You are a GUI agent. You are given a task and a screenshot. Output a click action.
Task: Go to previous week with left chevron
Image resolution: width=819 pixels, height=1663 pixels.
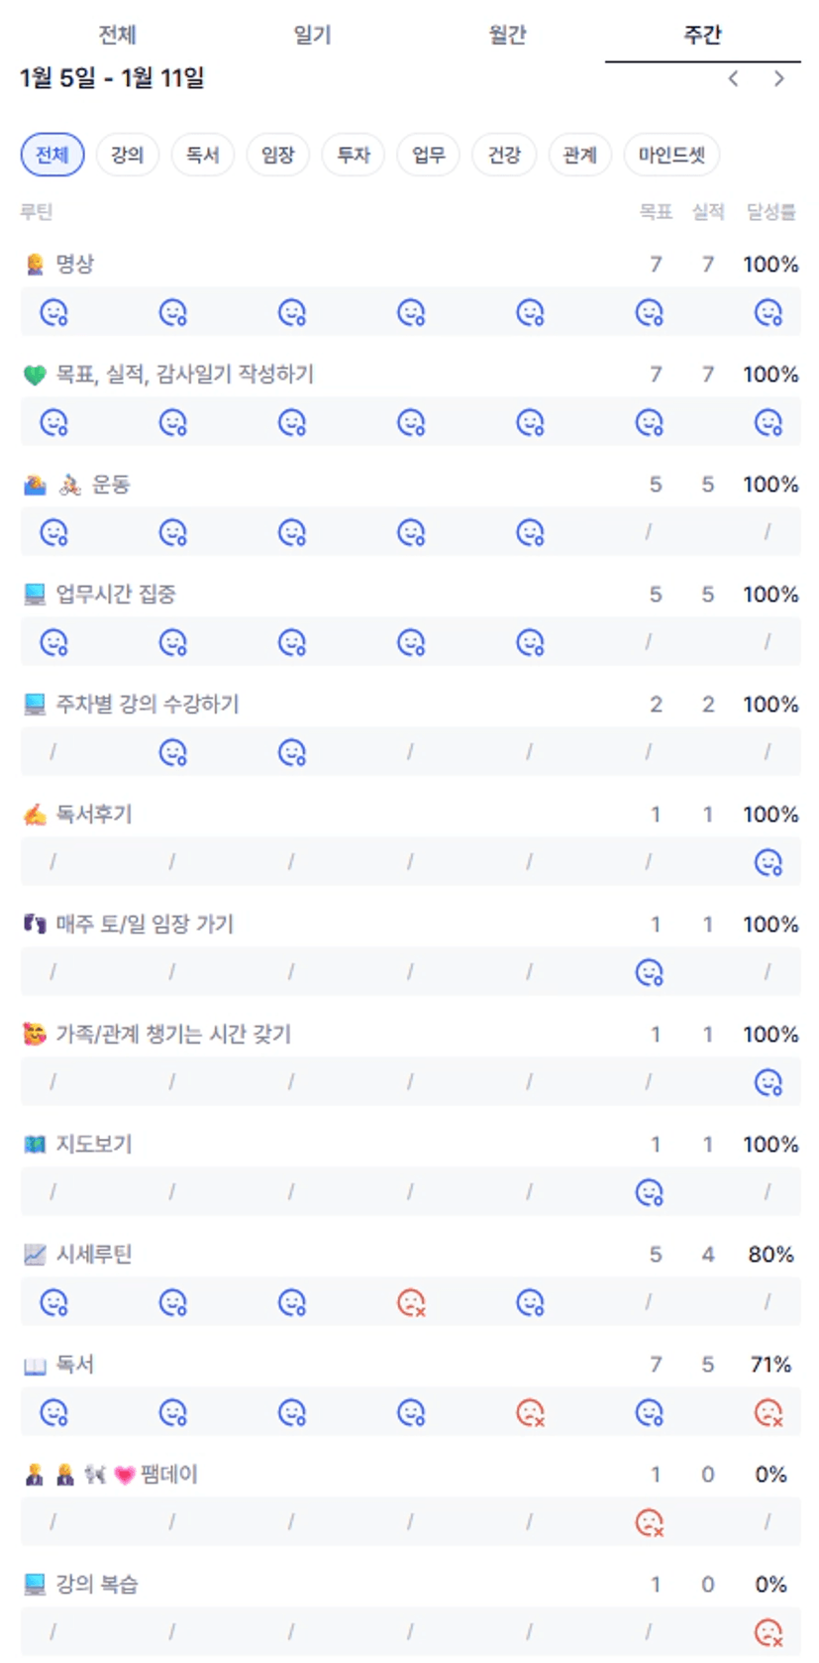[733, 78]
